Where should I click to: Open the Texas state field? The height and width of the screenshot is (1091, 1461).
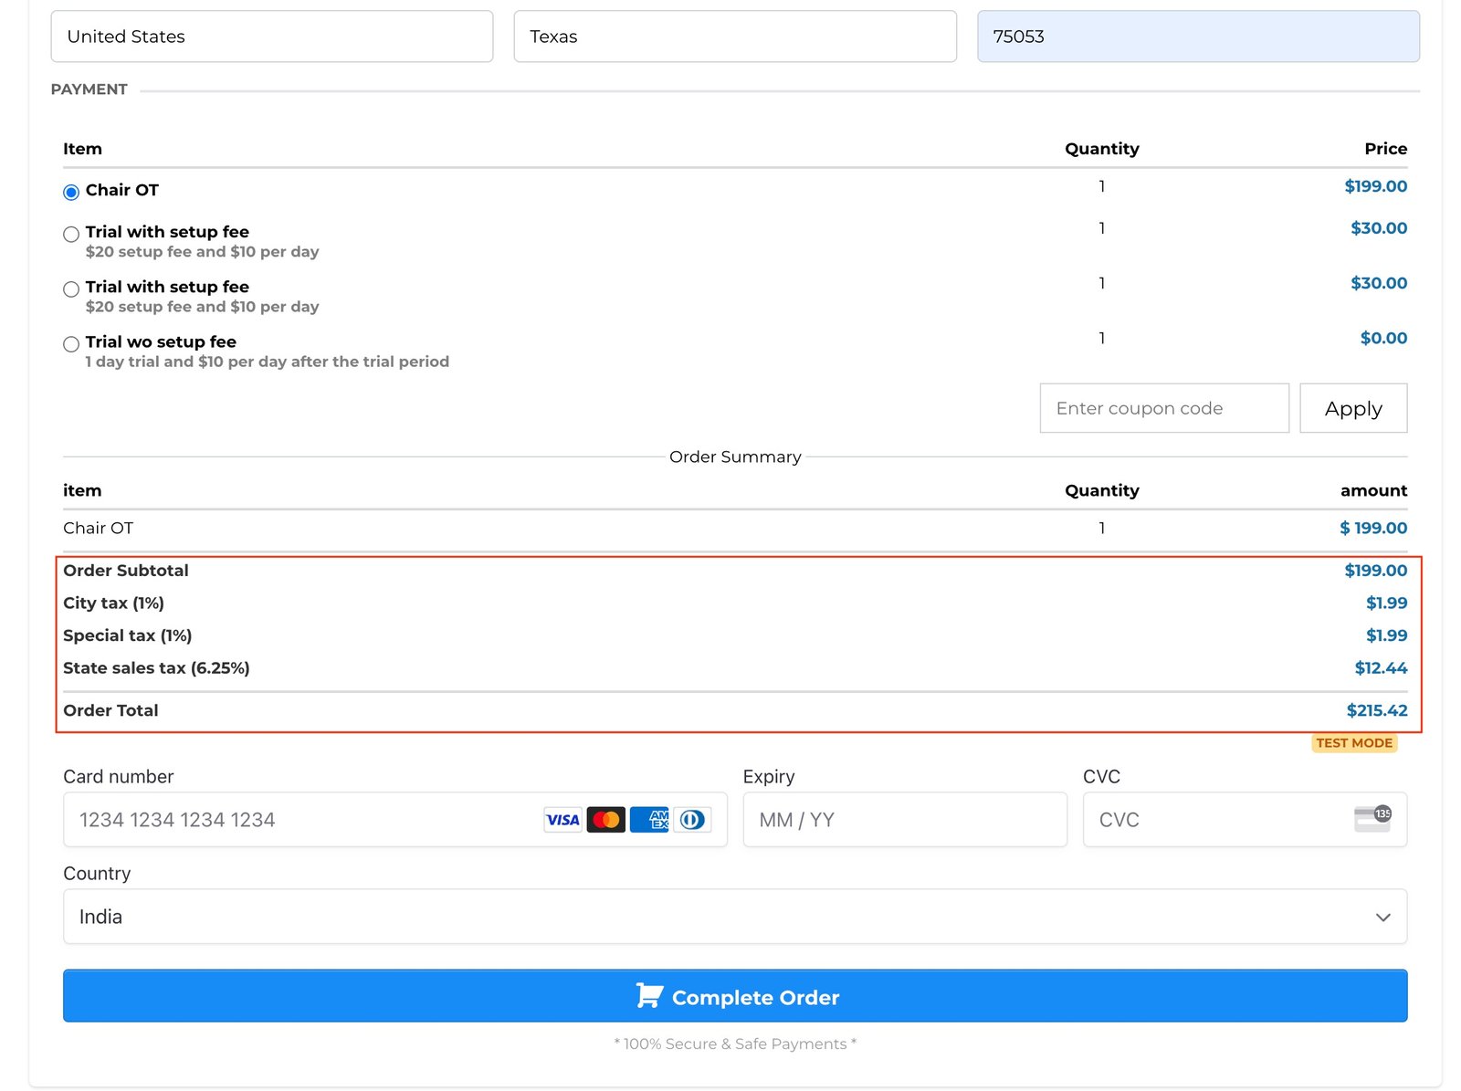[x=734, y=37]
